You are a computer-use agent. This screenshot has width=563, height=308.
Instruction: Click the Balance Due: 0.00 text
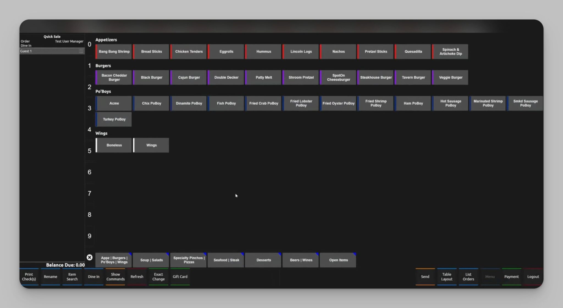(x=65, y=265)
